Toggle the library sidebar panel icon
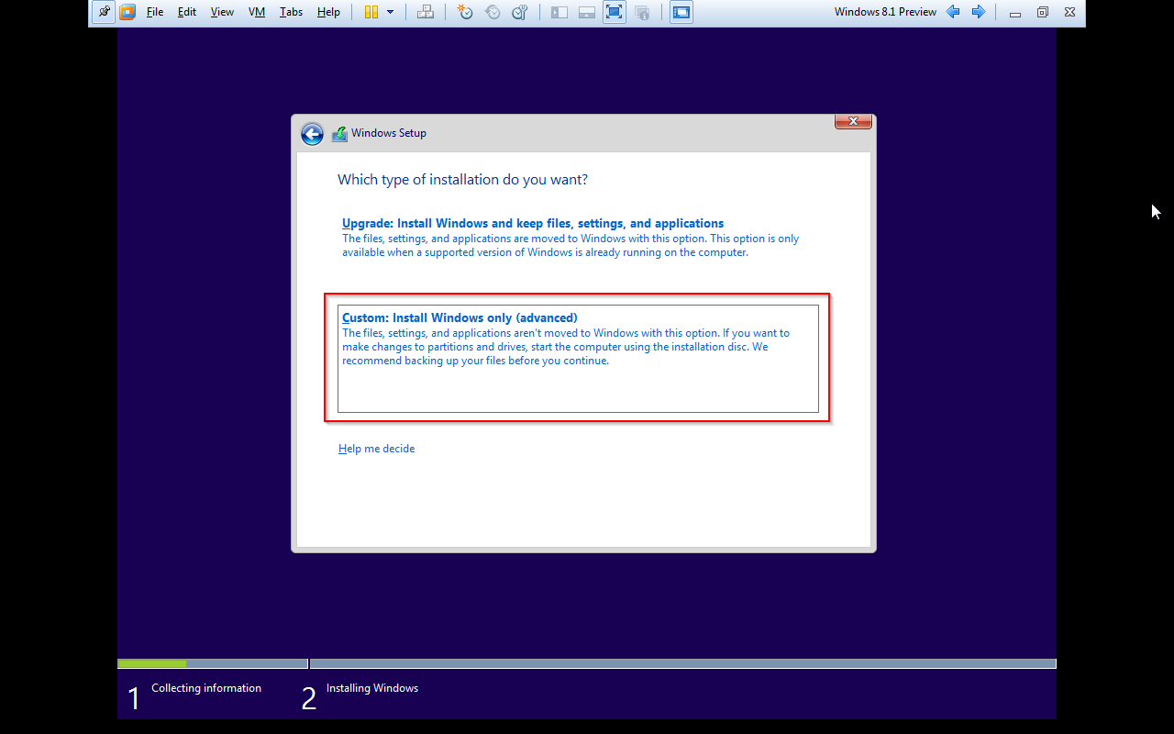The width and height of the screenshot is (1174, 734). [559, 12]
